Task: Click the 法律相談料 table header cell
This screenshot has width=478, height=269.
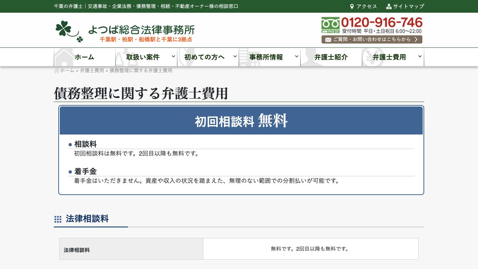Action: [x=131, y=249]
